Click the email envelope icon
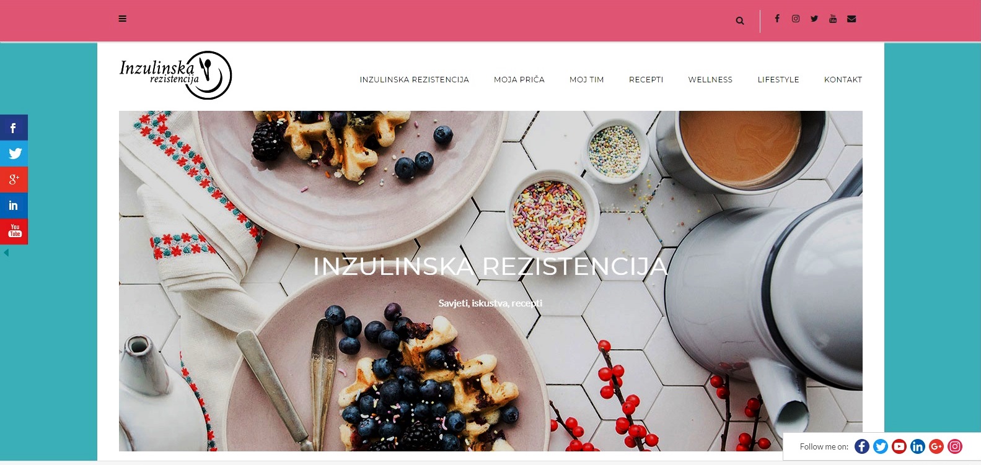The height and width of the screenshot is (465, 981). point(851,19)
